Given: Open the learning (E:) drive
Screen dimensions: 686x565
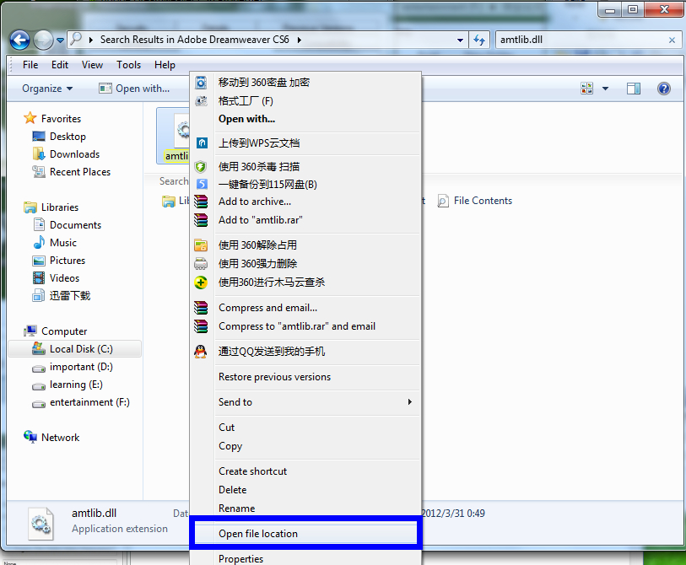Looking at the screenshot, I should [x=68, y=385].
